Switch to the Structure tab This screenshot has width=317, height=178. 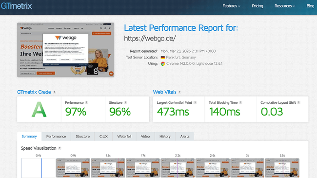coord(83,136)
